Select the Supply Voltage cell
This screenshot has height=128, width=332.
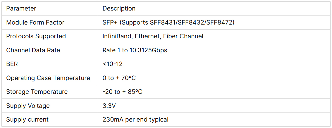click(x=28, y=106)
